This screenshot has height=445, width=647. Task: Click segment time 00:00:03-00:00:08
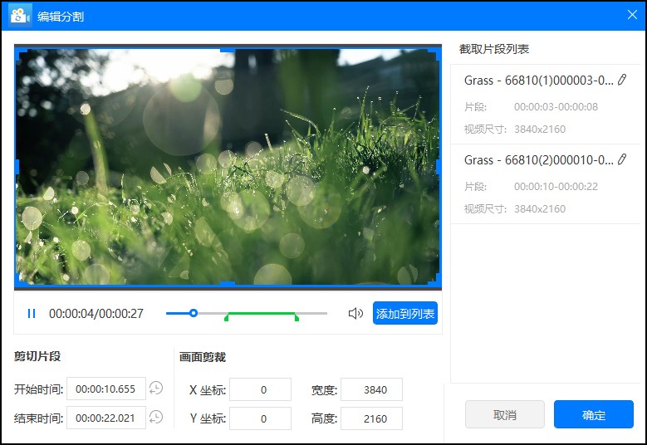point(556,107)
